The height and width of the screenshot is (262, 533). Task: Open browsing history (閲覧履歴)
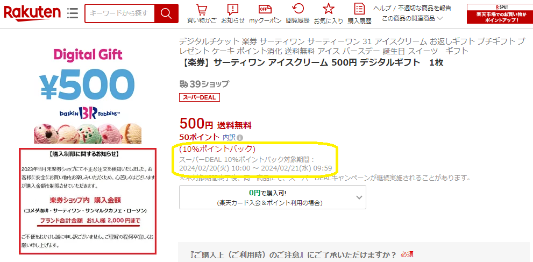point(298,14)
